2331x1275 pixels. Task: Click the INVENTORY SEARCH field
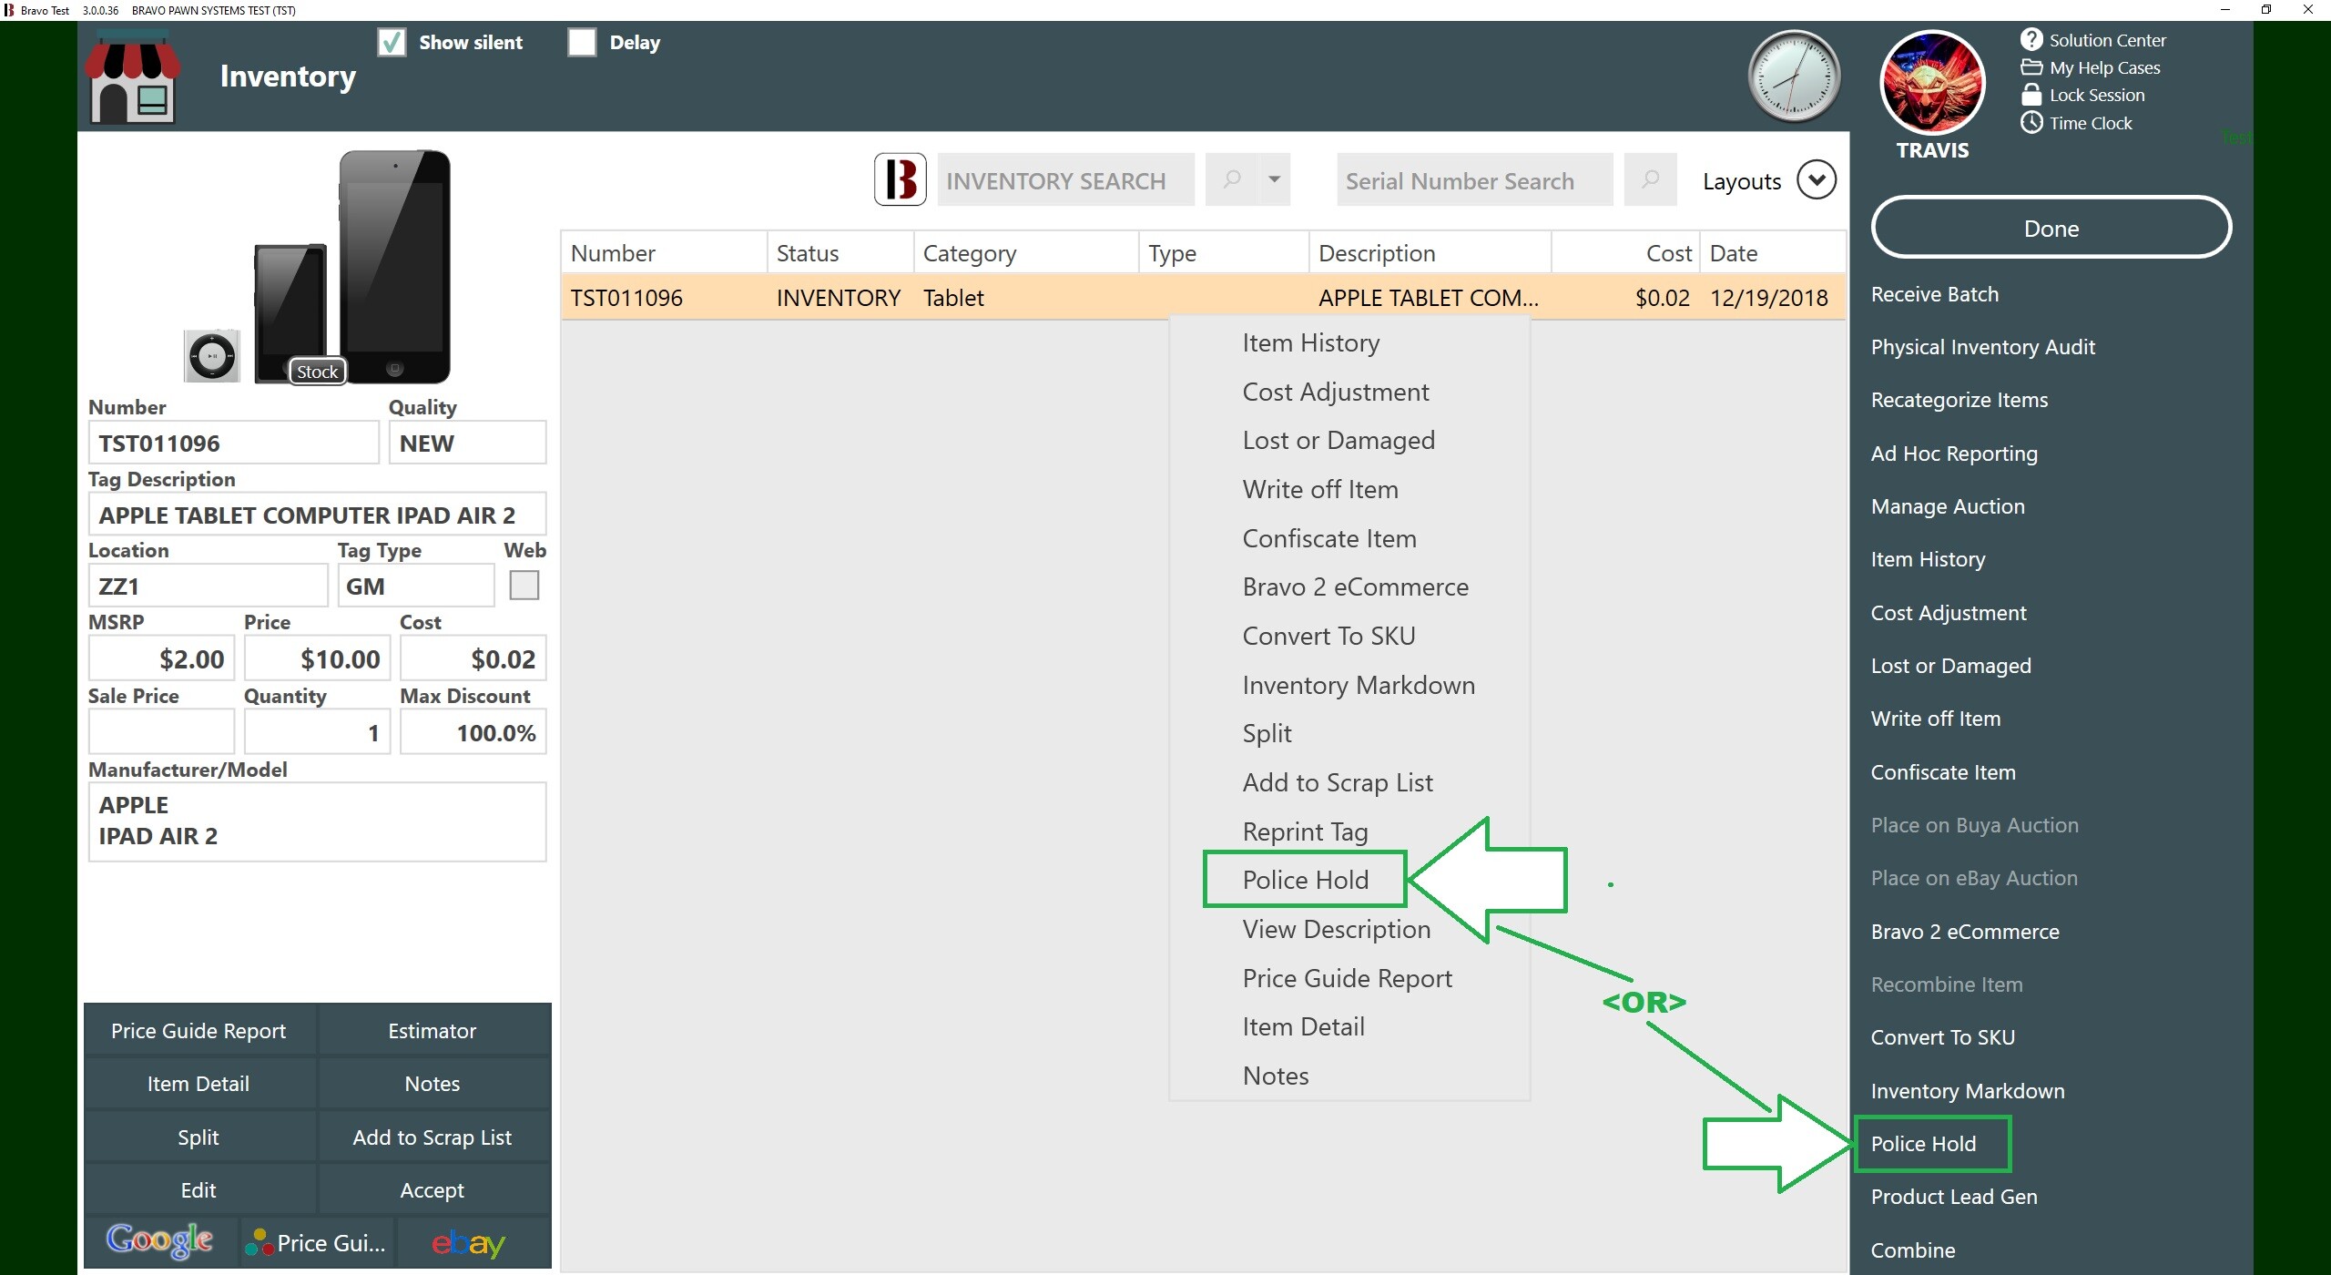[1065, 179]
